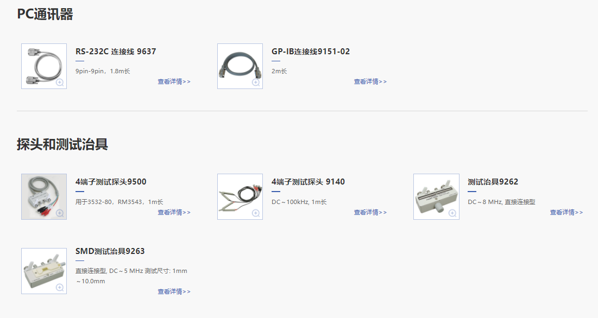Click magnifier icon on test fixture 9262
The height and width of the screenshot is (318, 598).
452,213
